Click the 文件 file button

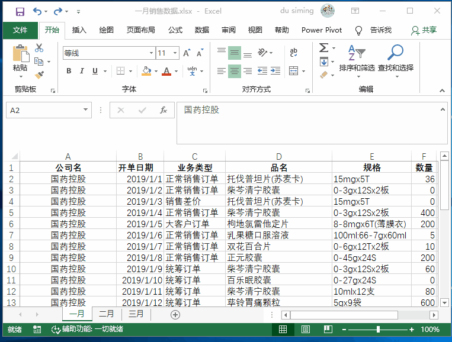(x=20, y=30)
